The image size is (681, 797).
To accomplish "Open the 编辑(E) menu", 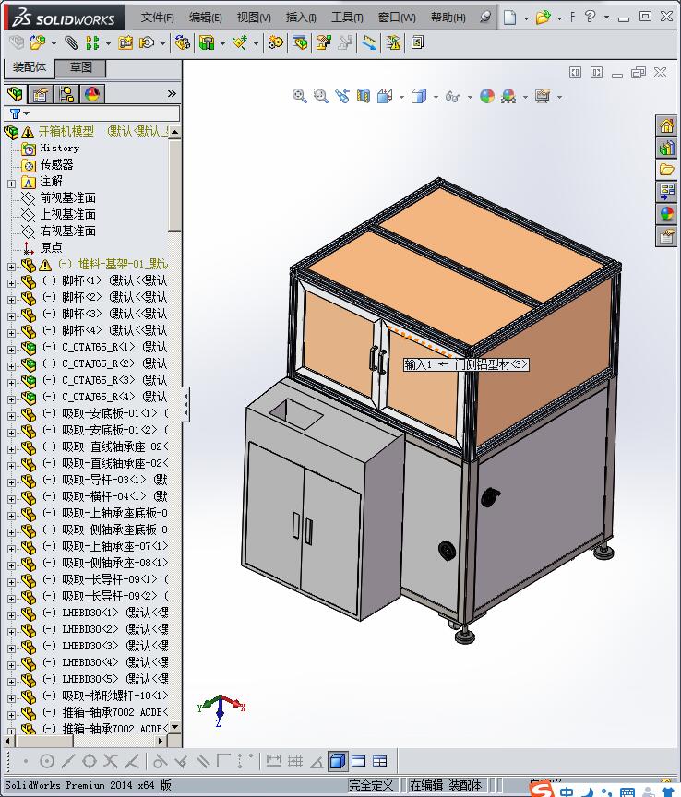I will pos(205,18).
